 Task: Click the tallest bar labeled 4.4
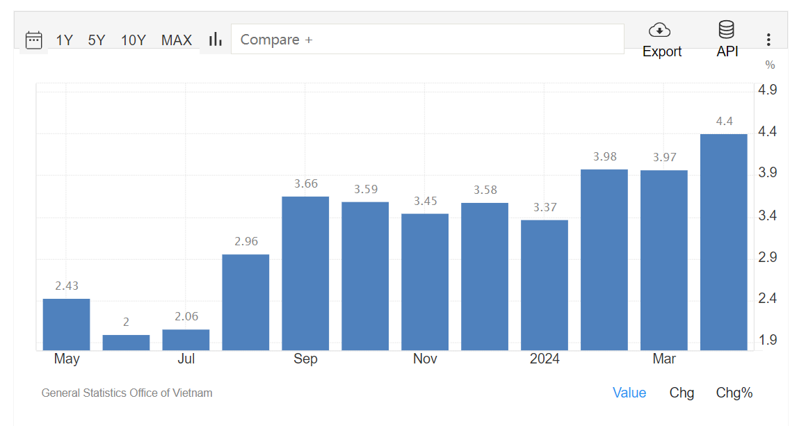tap(724, 242)
